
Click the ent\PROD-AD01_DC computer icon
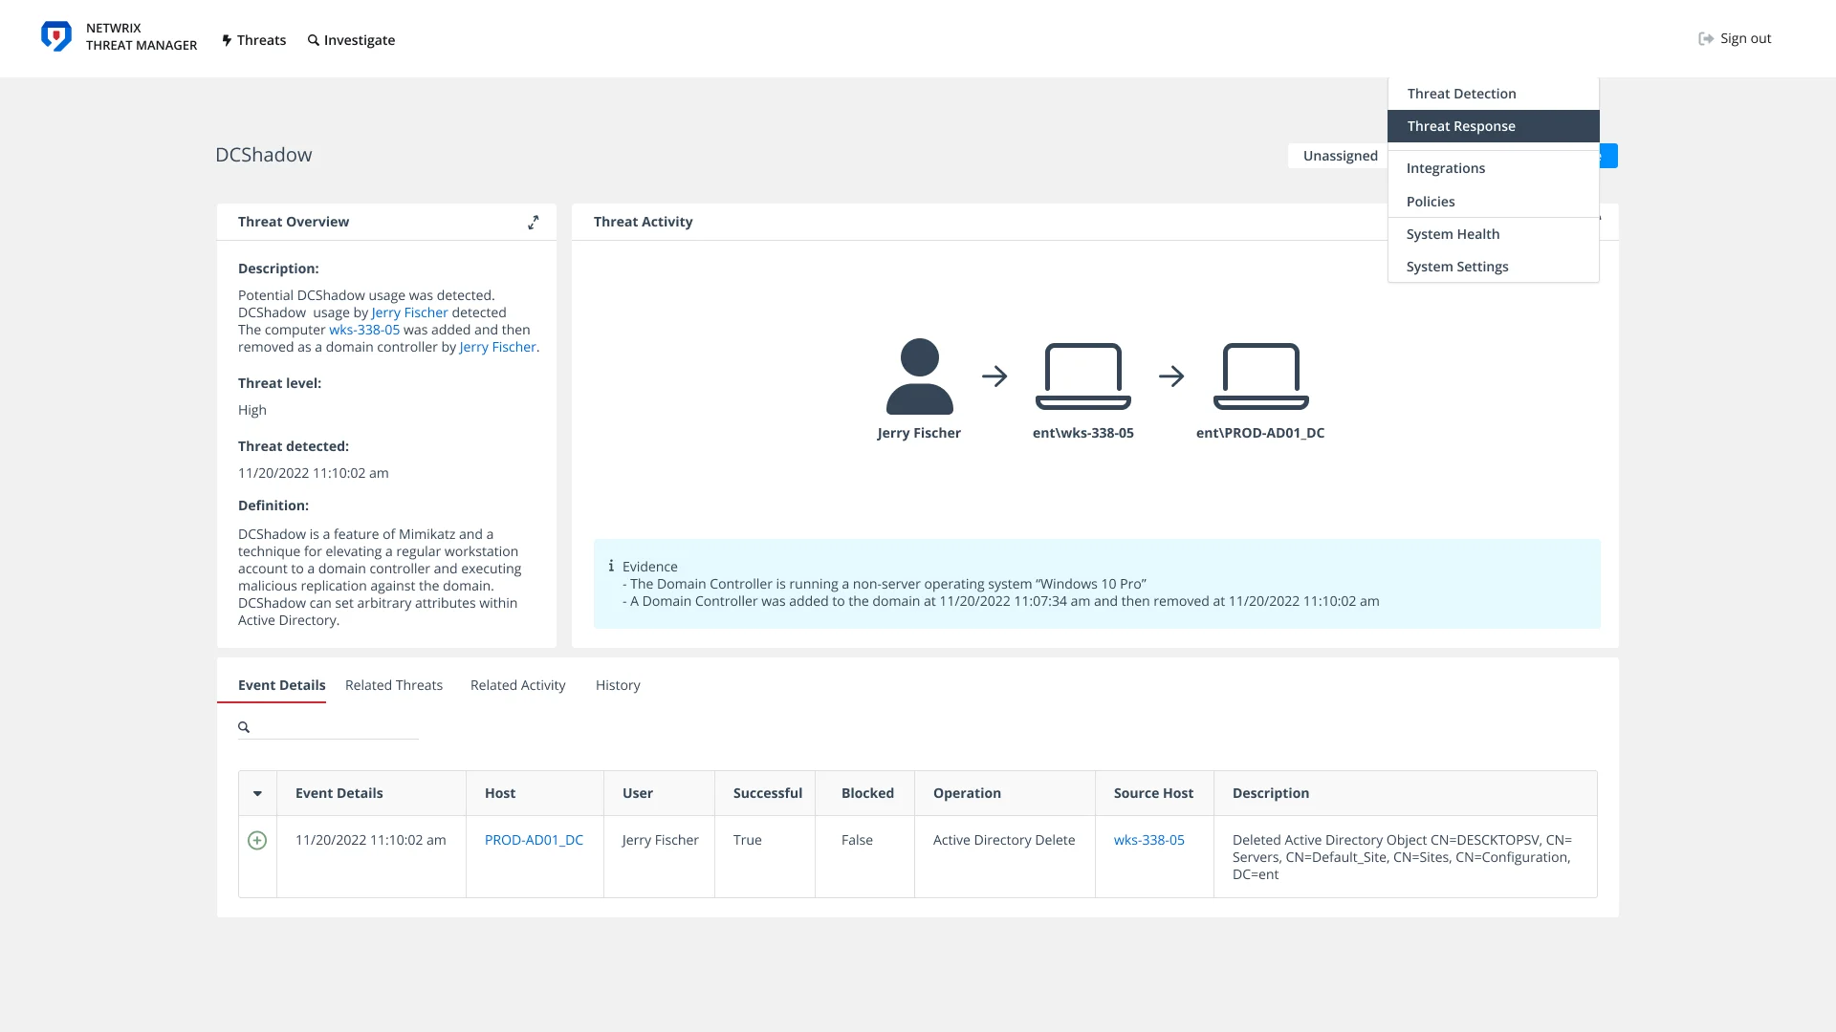[1260, 376]
